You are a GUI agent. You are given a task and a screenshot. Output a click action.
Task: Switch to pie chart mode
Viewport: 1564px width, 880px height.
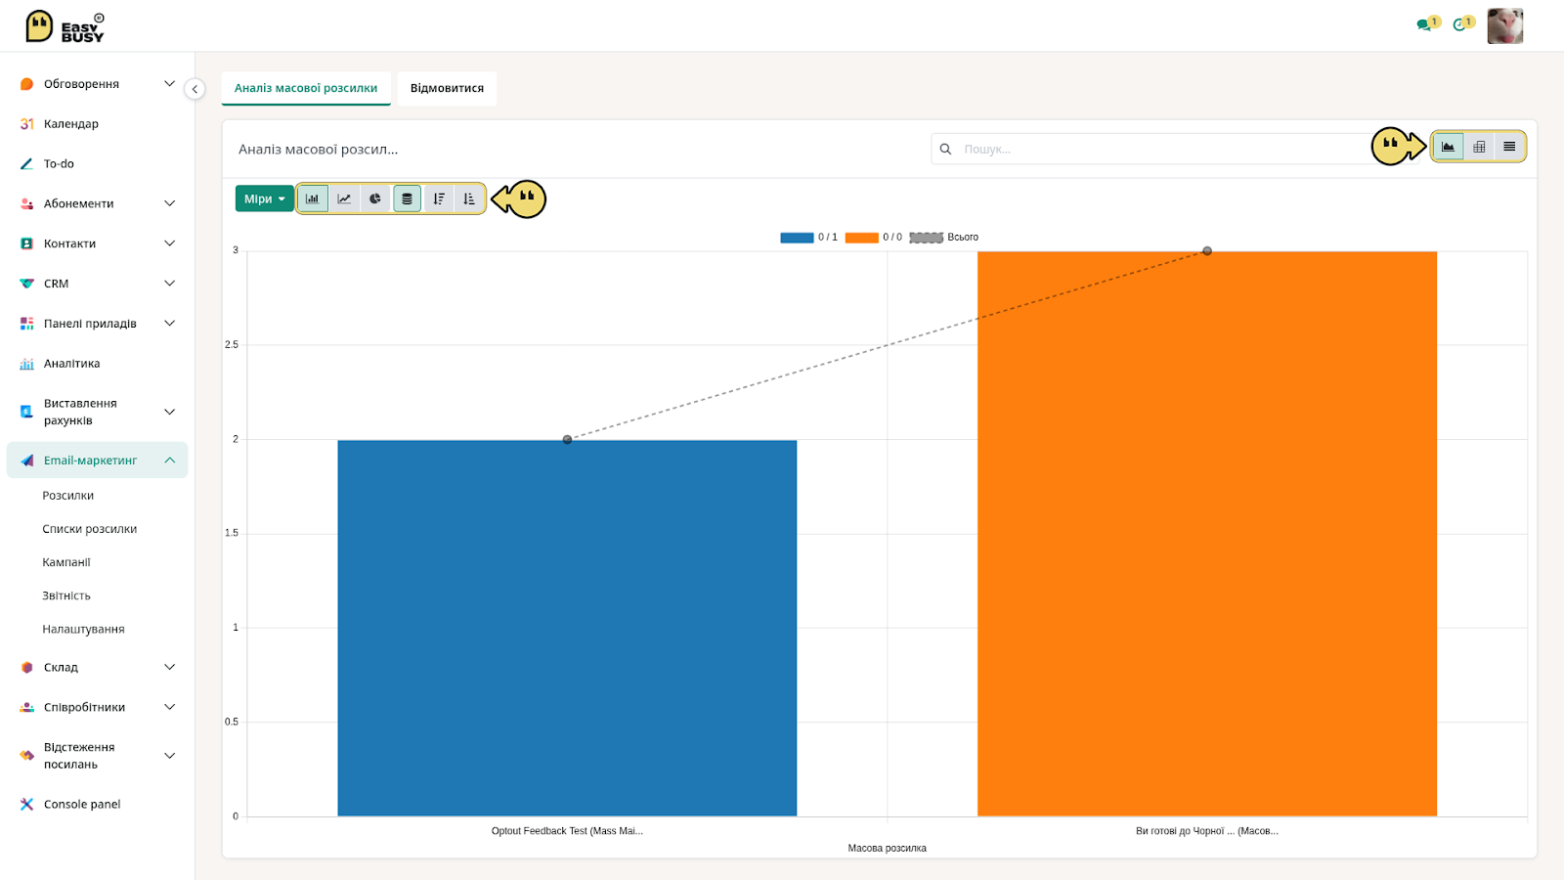coord(375,198)
